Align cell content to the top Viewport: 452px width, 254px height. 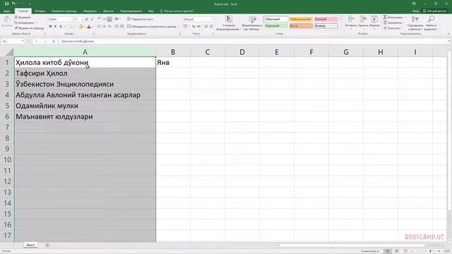click(99, 19)
